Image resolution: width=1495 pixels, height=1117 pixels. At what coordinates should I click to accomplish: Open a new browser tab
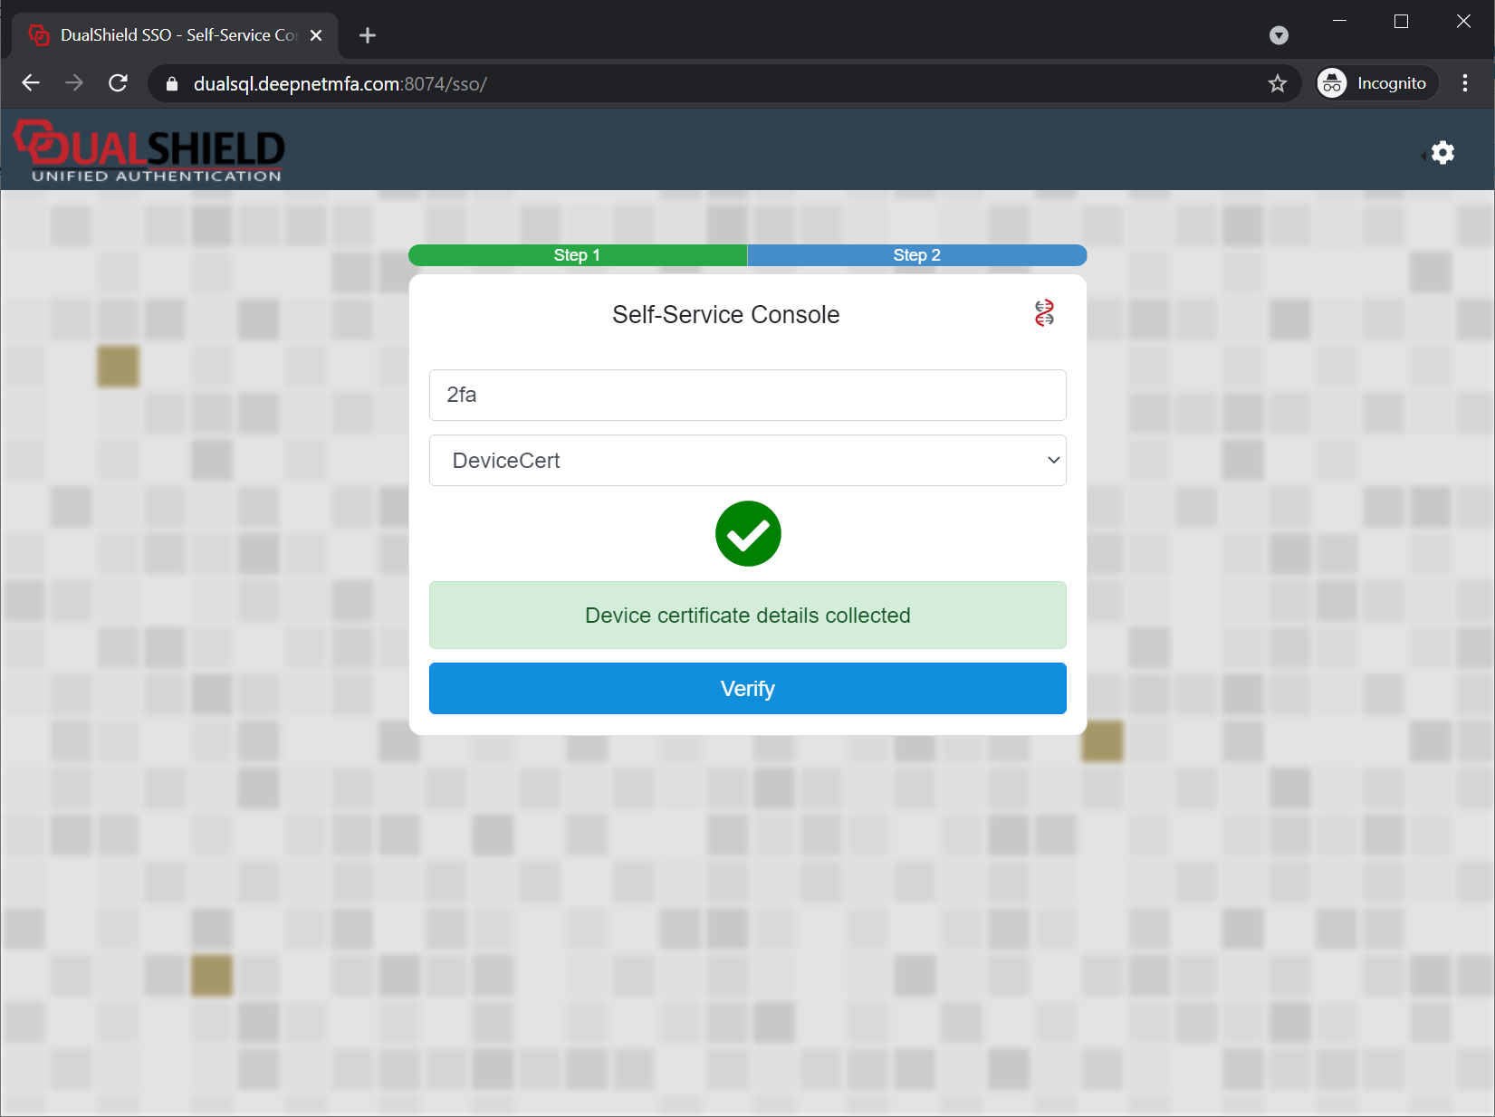tap(367, 35)
